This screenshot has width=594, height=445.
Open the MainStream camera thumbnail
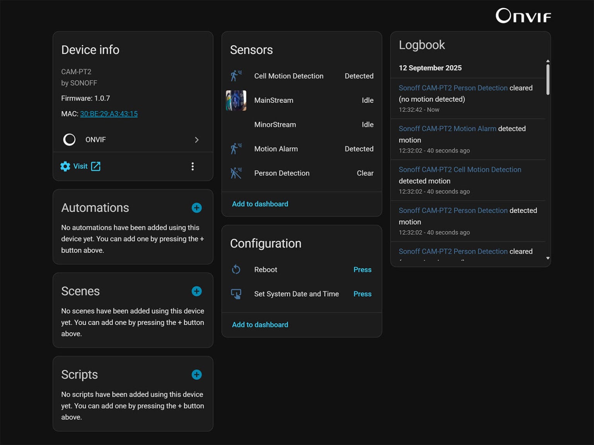(236, 100)
